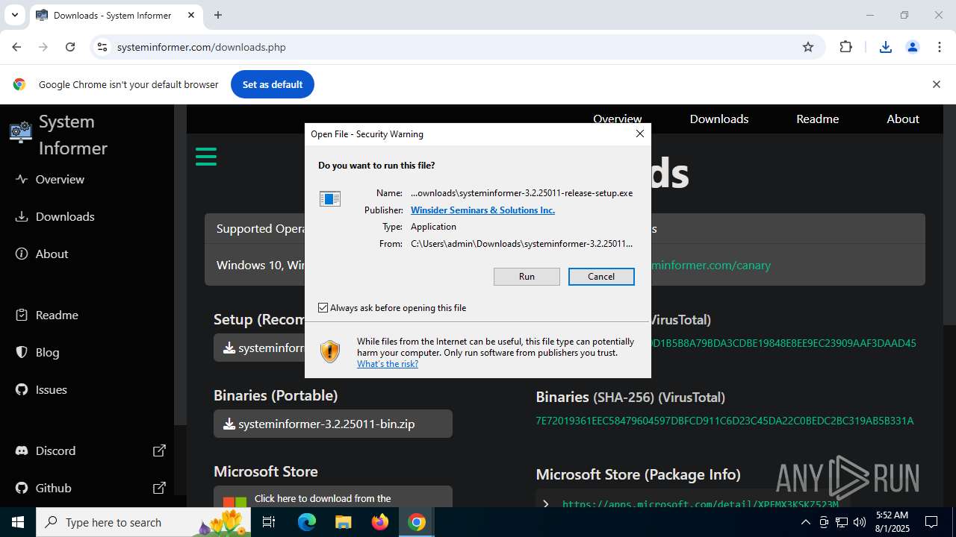Viewport: 956px width, 537px height.
Task: Launch Microsoft Edge from the taskbar
Action: point(307,522)
